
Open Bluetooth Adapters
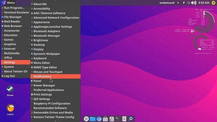[56, 31]
